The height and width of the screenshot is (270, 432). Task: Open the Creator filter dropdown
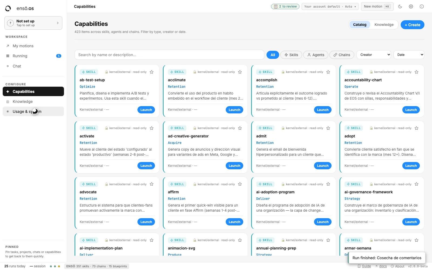tap(374, 55)
